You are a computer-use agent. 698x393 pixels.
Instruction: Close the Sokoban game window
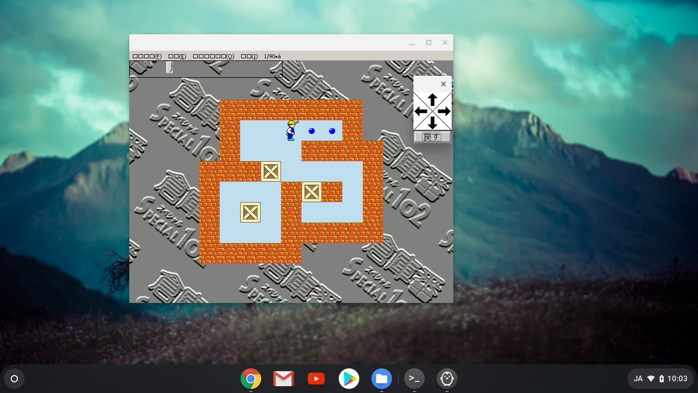[445, 43]
